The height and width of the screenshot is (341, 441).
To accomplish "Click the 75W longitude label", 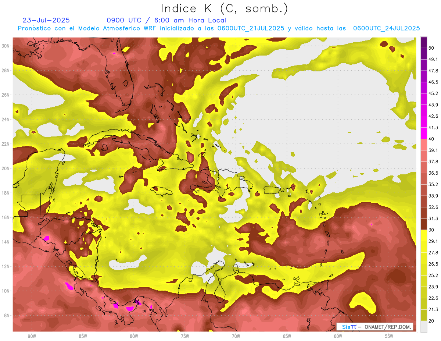I will click(185, 337).
